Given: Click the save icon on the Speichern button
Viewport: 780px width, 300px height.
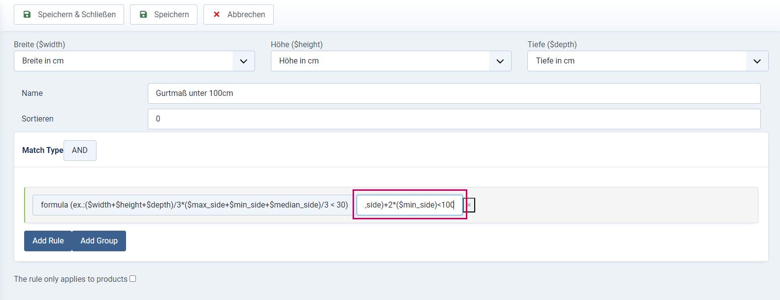Looking at the screenshot, I should pyautogui.click(x=143, y=14).
